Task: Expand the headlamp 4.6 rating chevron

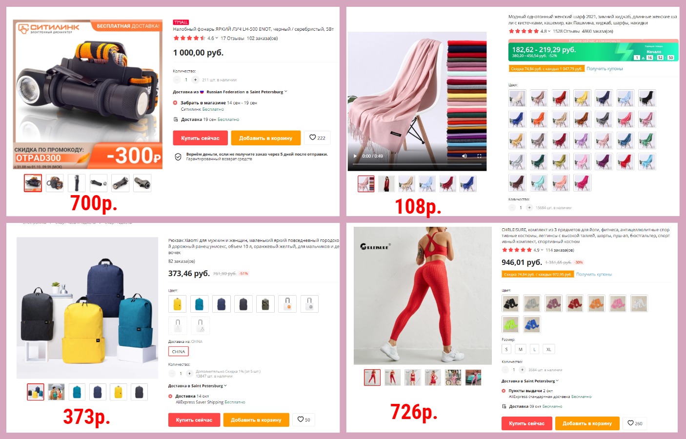Action: 217,38
